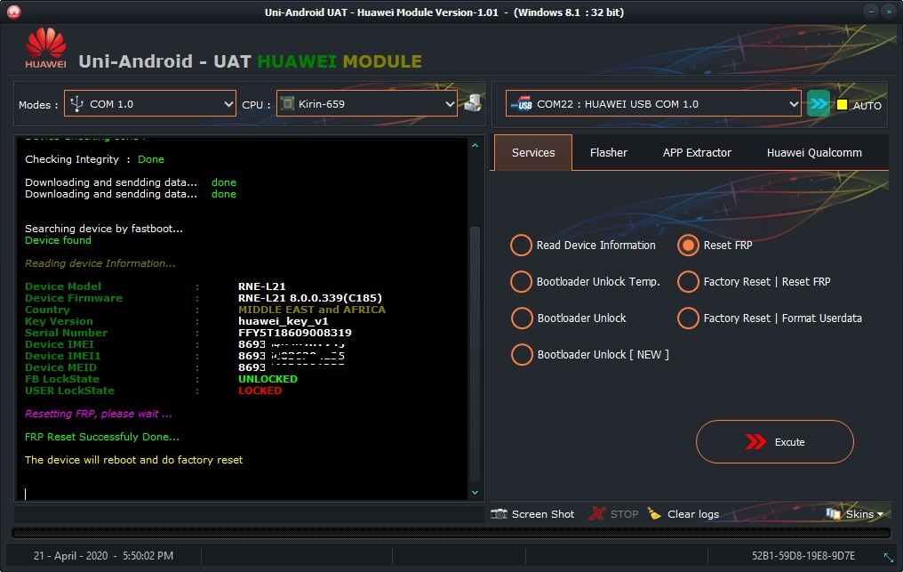Click 'The device will reboot and do factory reset'
903x572 pixels.
pos(133,460)
